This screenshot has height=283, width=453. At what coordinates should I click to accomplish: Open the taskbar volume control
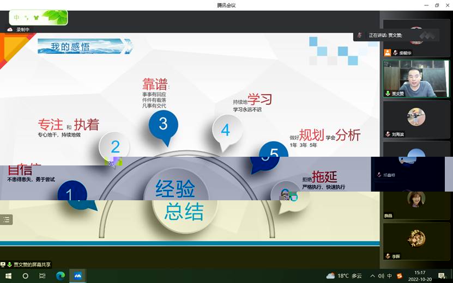tap(381, 276)
